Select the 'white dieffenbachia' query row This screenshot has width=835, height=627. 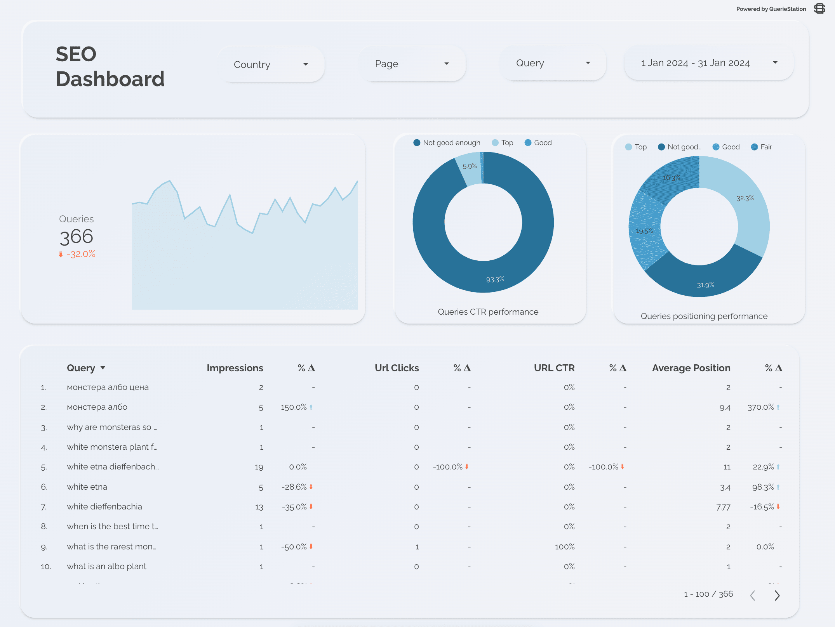[104, 507]
